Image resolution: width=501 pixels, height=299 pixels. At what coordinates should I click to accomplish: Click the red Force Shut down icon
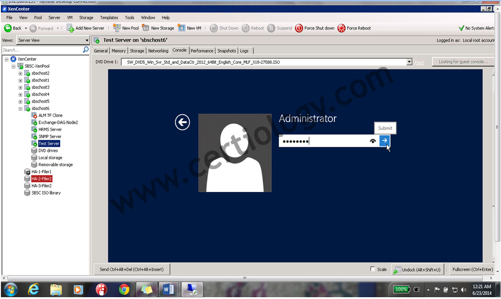click(299, 28)
